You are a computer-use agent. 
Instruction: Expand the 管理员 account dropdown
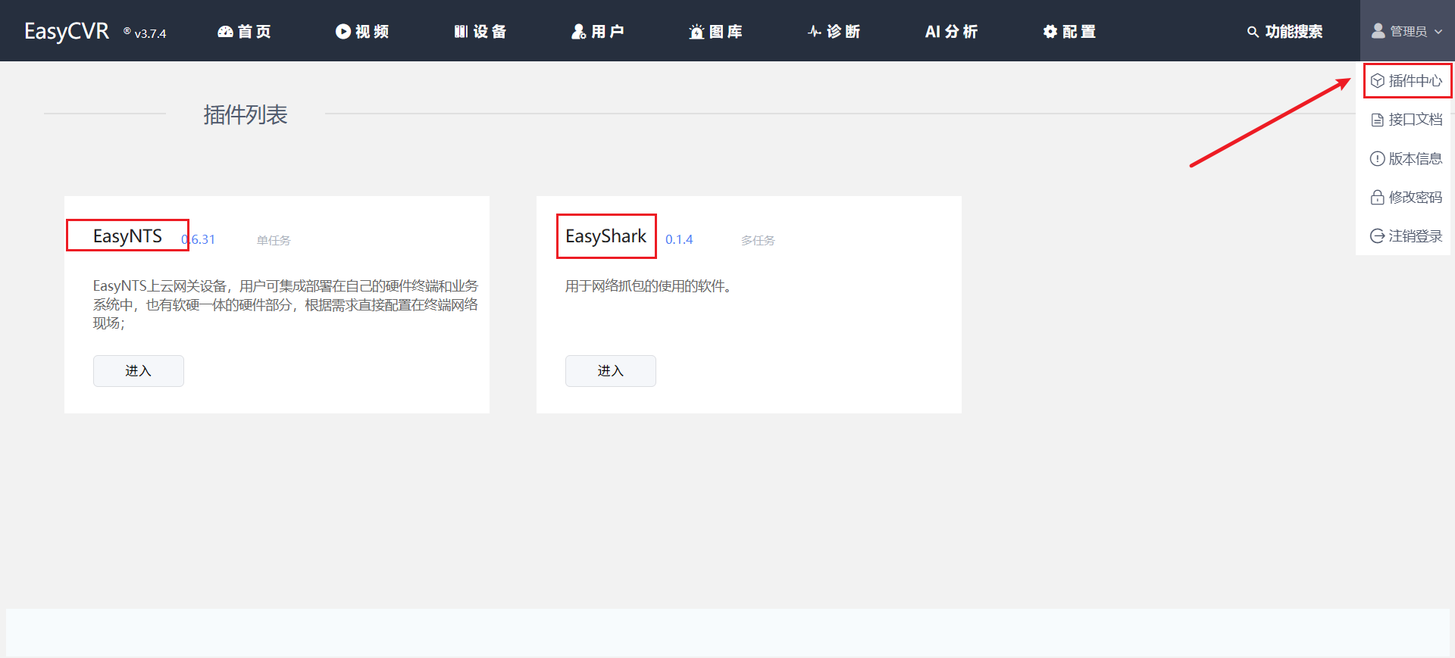1407,32
